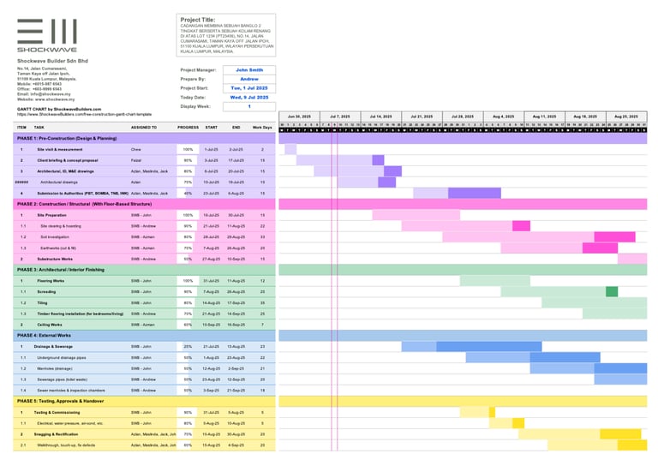
Task: Click the Earthworks task cell
Action: pos(58,248)
